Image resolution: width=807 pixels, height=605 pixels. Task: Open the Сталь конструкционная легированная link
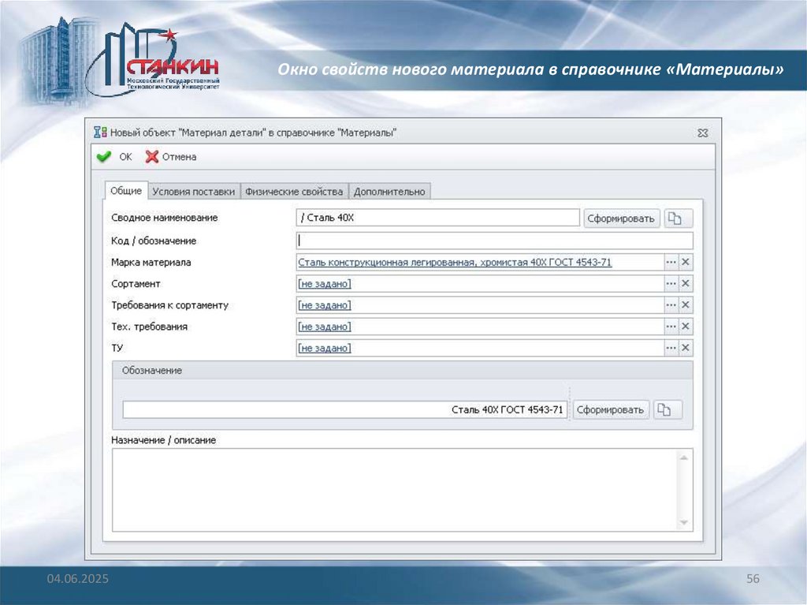tap(455, 263)
